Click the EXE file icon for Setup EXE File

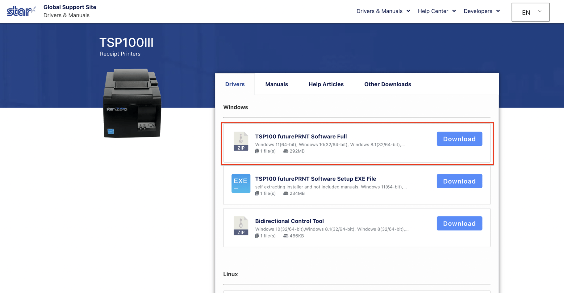coord(241,184)
